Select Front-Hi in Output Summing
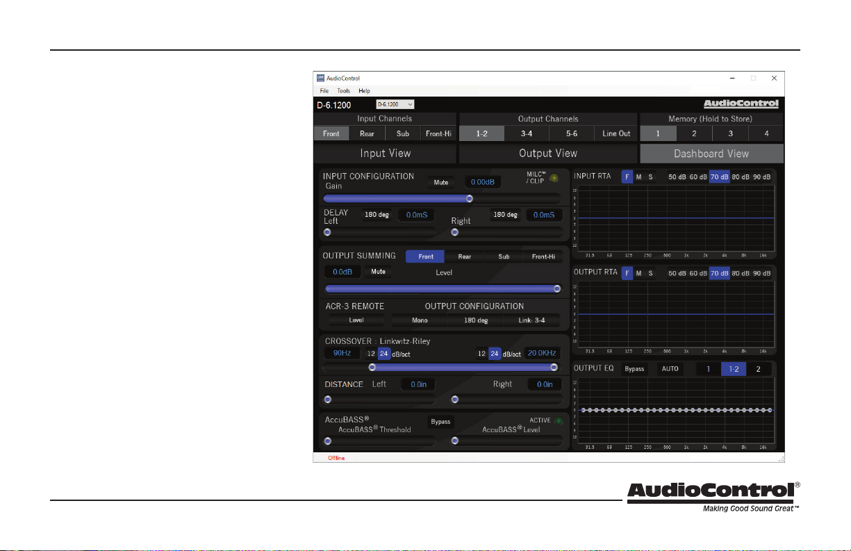 543,256
